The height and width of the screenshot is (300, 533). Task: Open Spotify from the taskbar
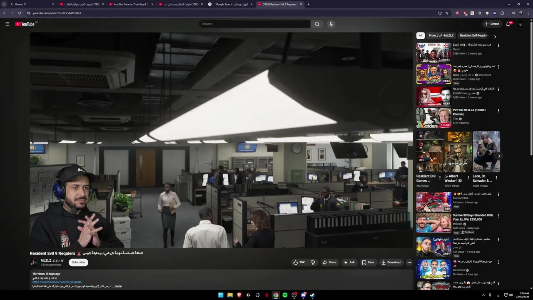point(285,295)
